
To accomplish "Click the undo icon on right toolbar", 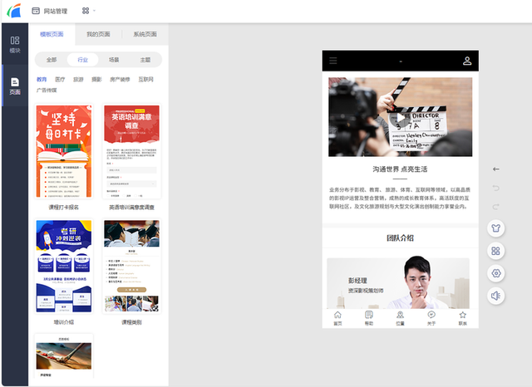I will click(x=496, y=188).
